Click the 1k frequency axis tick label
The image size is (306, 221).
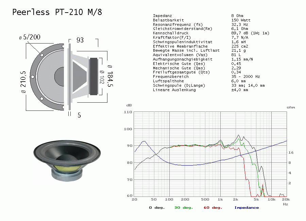[220, 200]
